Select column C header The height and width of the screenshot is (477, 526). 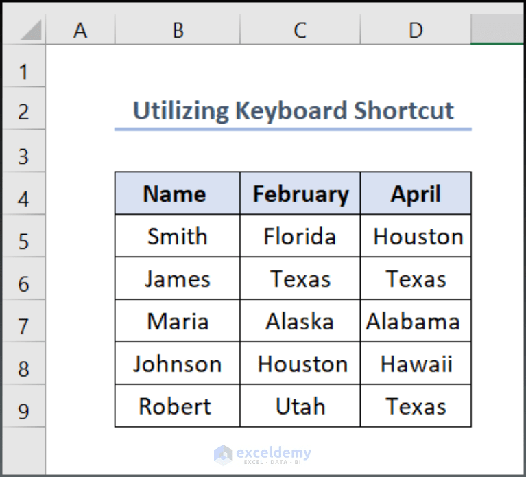click(x=300, y=30)
